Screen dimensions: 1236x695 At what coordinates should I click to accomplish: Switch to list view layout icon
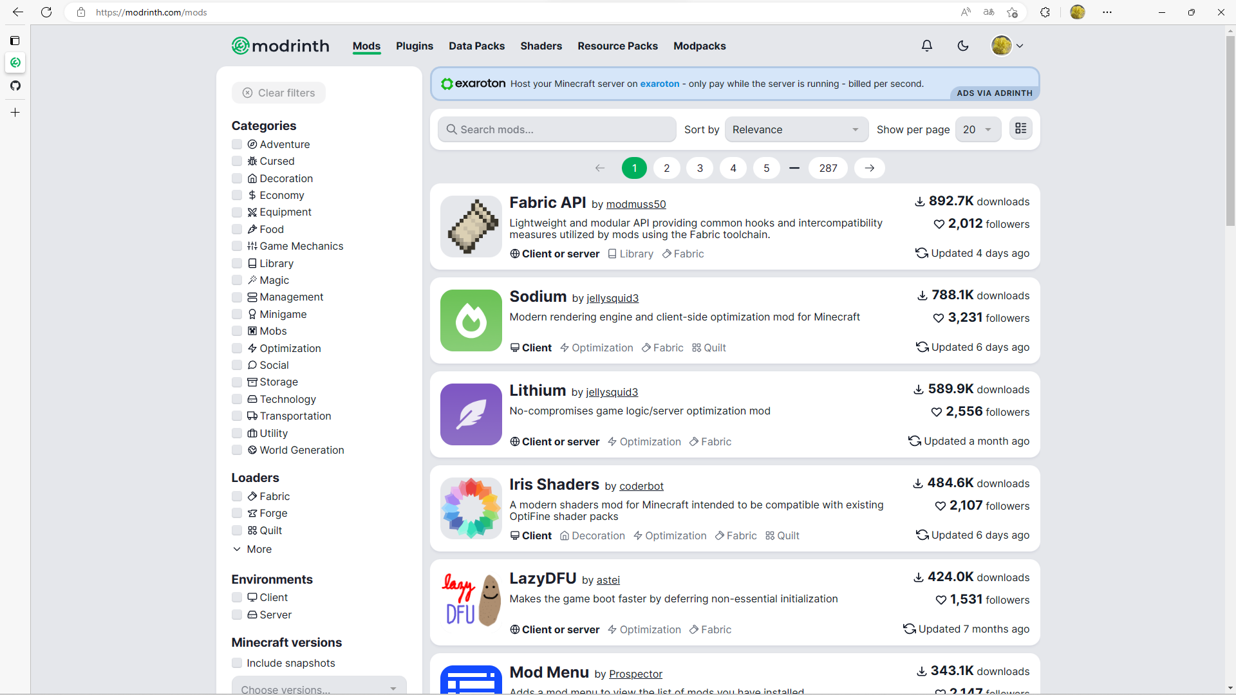click(1020, 129)
